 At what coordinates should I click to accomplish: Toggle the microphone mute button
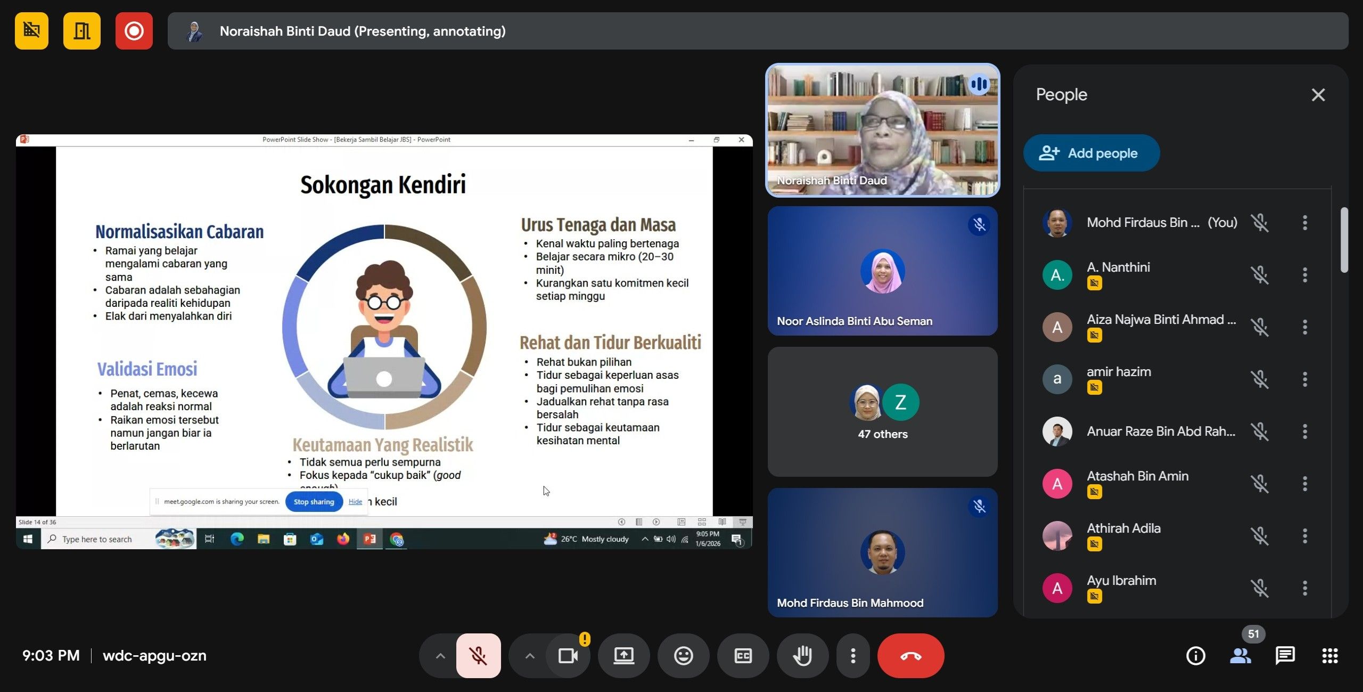[x=478, y=656]
